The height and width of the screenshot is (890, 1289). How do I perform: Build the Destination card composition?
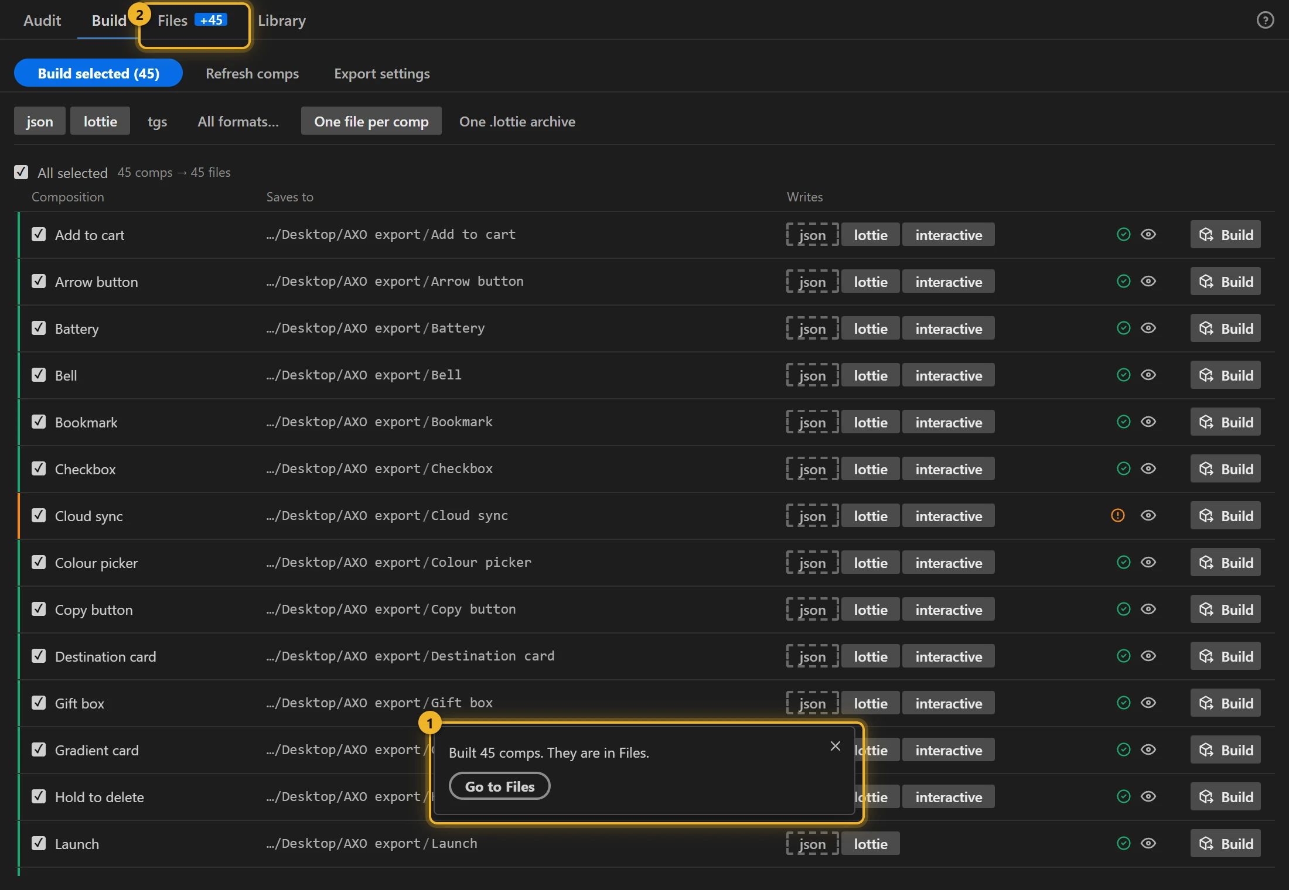coord(1225,656)
